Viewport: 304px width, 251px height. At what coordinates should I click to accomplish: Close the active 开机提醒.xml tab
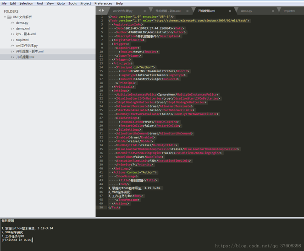(x=230, y=11)
